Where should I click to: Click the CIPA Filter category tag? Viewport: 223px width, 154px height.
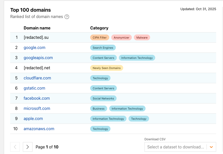(100, 38)
